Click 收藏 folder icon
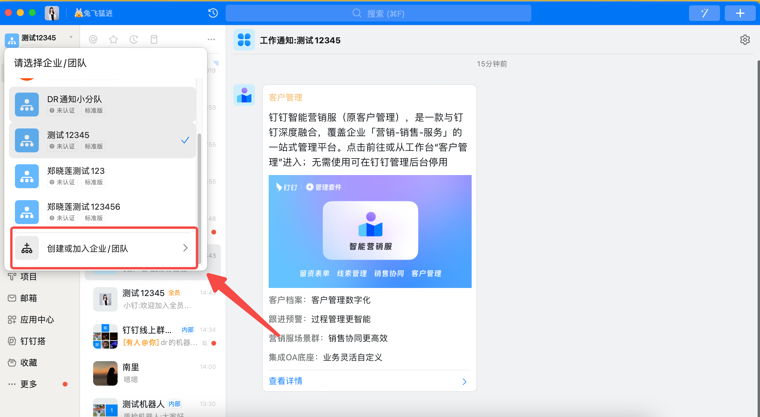The image size is (760, 417). [x=12, y=363]
